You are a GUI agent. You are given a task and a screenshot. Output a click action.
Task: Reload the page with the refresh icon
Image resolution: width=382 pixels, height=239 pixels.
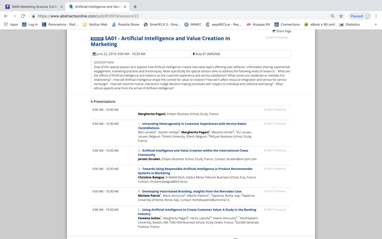[23, 16]
